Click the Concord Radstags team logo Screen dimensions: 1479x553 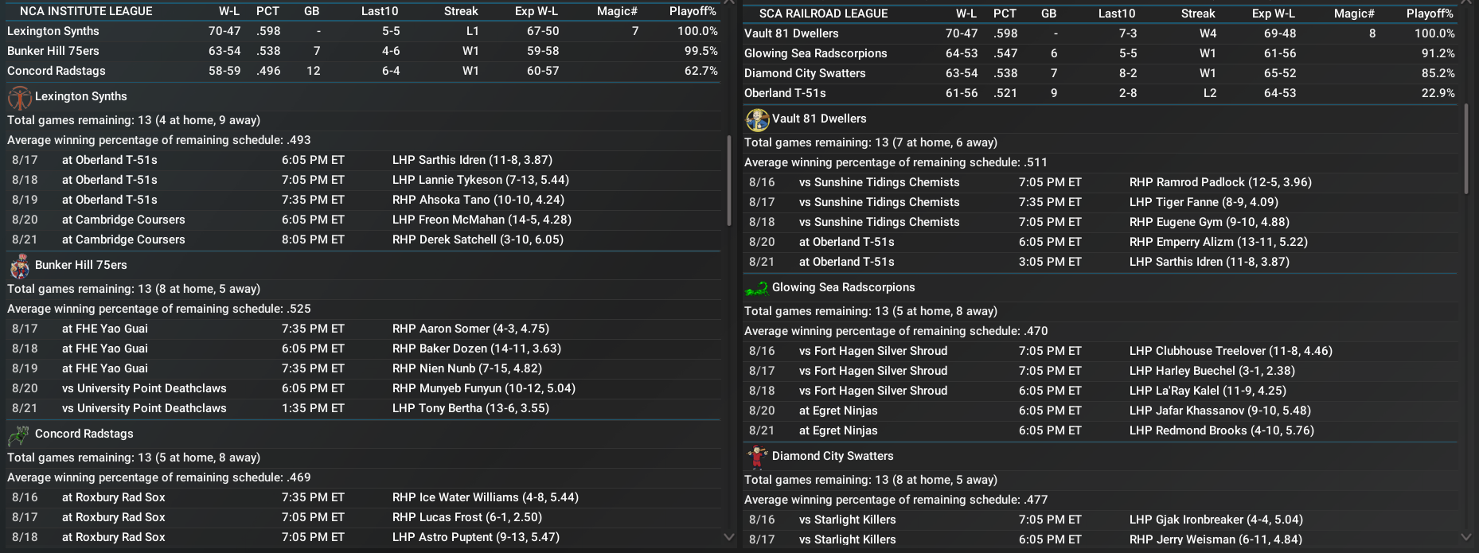point(19,434)
